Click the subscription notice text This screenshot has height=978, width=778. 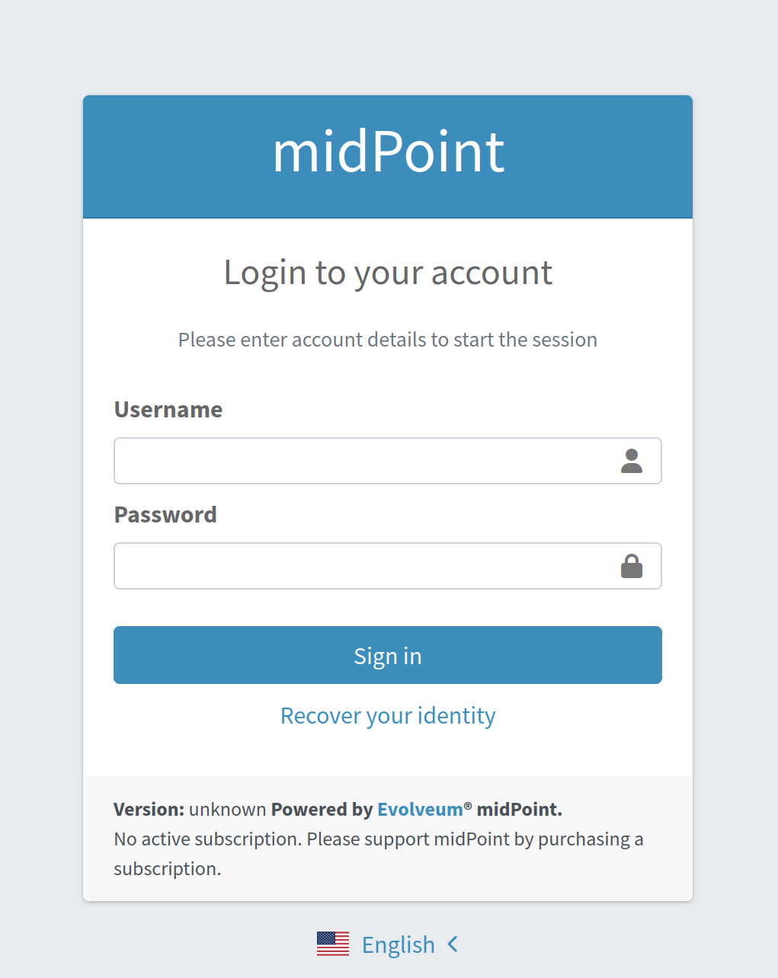[378, 839]
